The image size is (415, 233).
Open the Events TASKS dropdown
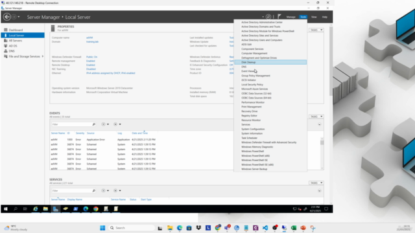coord(316,116)
